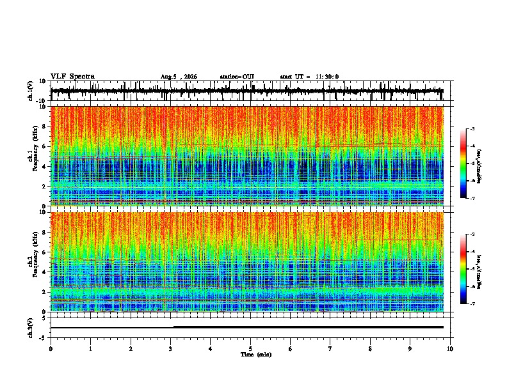Select the "Aug.5 , 2026" date label

pyautogui.click(x=179, y=77)
